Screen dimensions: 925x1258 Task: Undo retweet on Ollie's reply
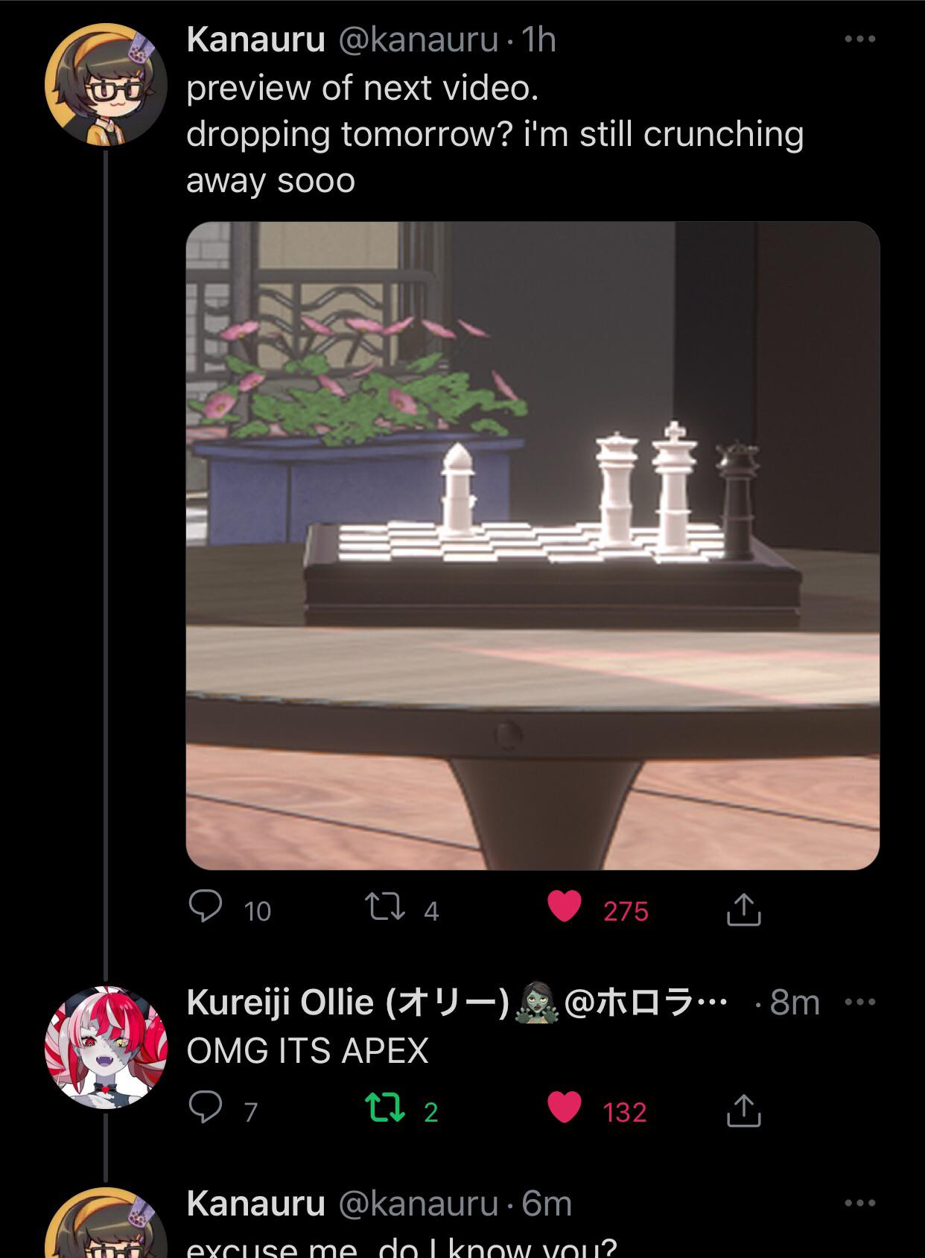click(x=385, y=1108)
